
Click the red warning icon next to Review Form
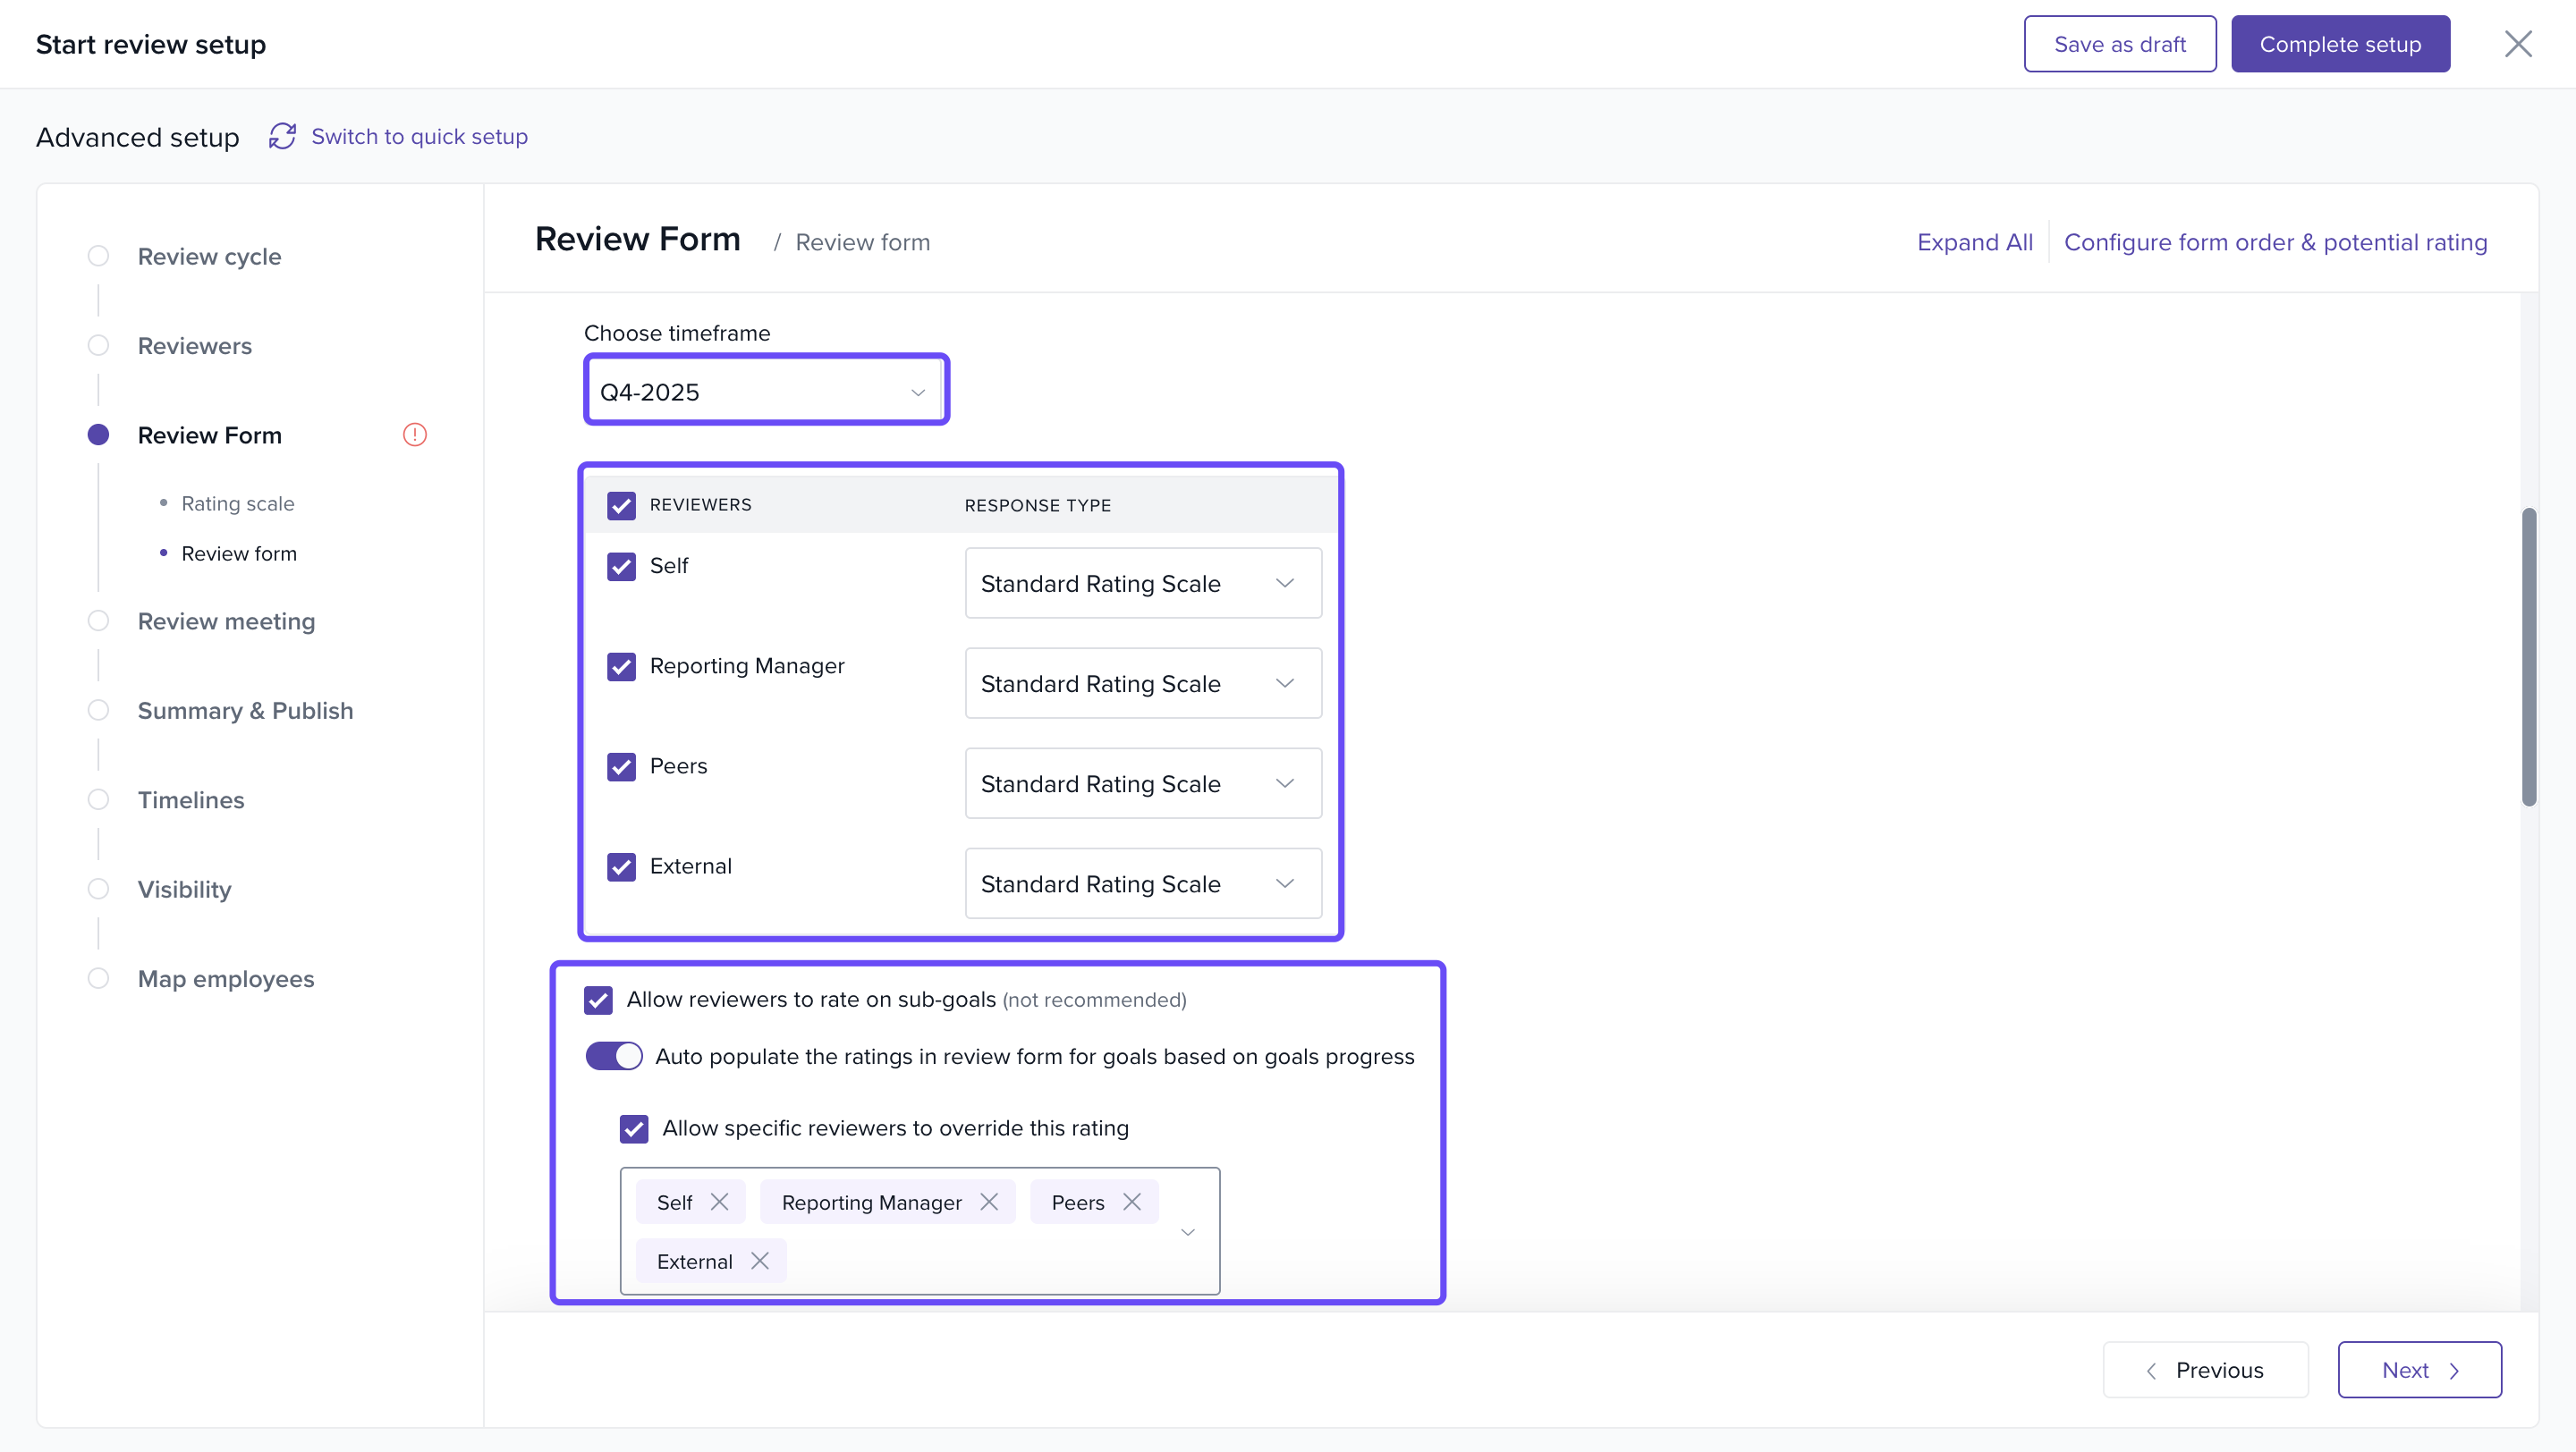click(x=414, y=435)
